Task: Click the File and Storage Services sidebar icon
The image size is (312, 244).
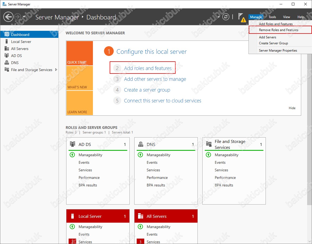Action: tap(7, 69)
